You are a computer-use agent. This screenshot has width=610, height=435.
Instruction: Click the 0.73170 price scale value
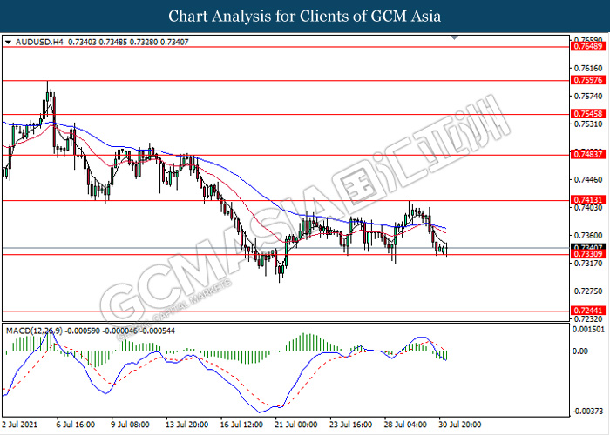(588, 264)
